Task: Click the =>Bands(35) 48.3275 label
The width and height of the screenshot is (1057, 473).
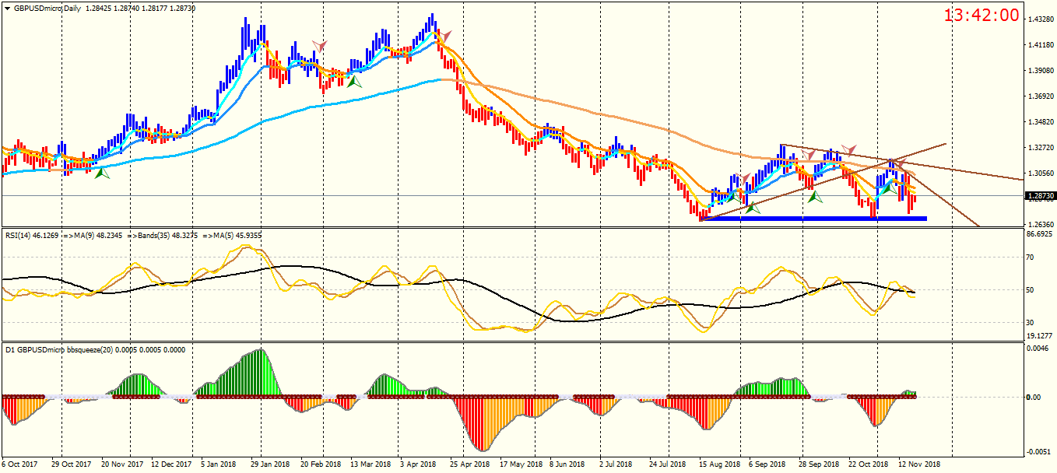Action: point(163,234)
